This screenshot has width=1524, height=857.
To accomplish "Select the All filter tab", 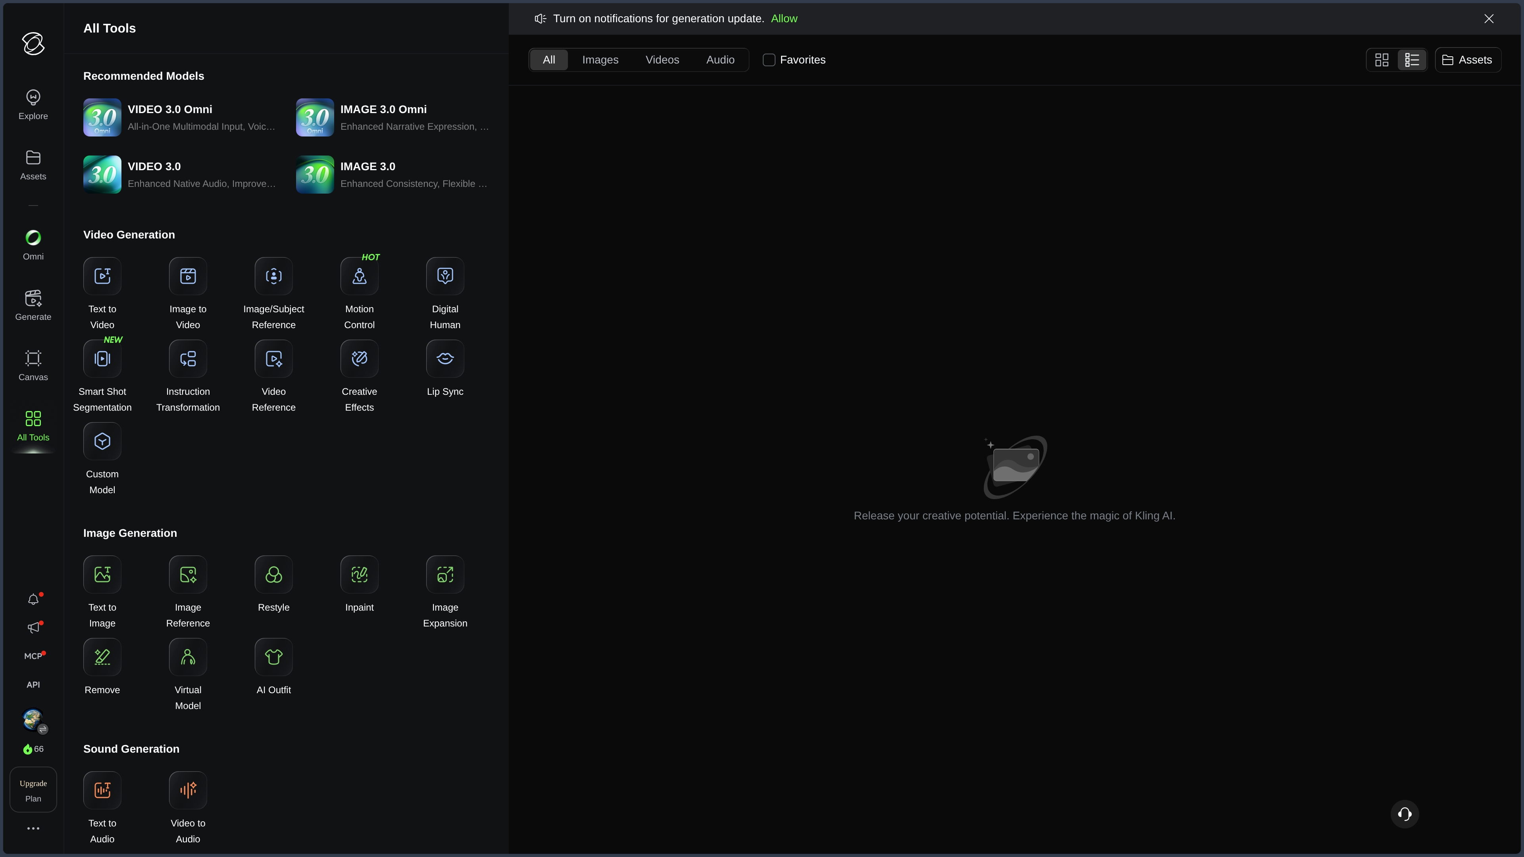I will click(548, 60).
